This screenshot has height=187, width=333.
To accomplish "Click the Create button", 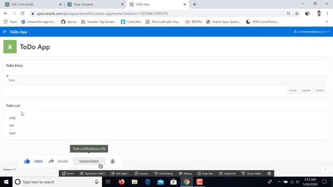I will 293,90.
